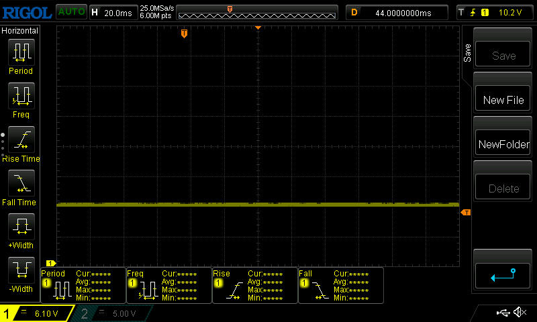Create a NewFolder
537x322 pixels.
point(503,144)
